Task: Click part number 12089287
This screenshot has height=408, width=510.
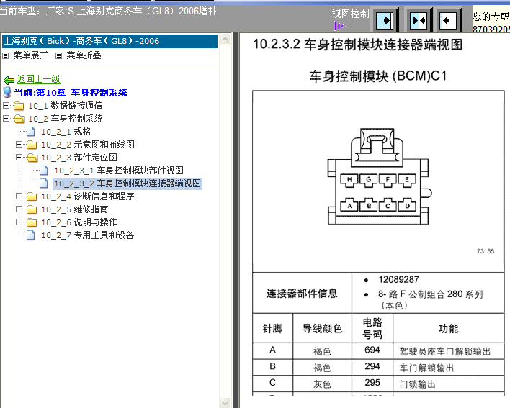Action: point(399,280)
